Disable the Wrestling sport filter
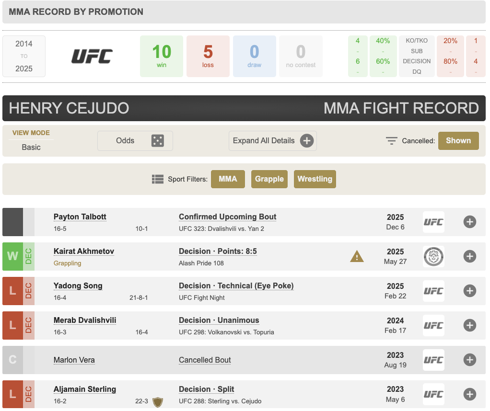Screen dimensions: 490x411 click(x=315, y=179)
